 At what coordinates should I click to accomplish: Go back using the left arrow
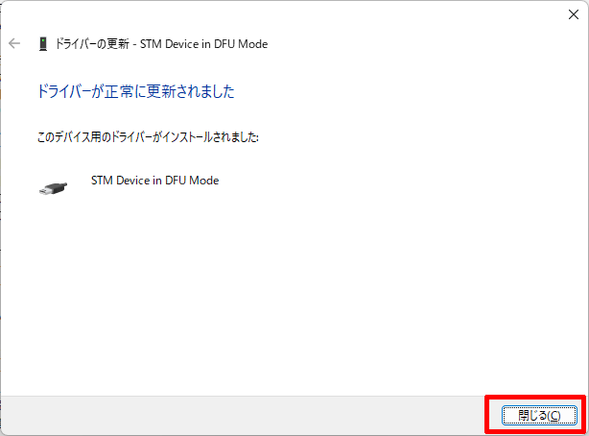coord(14,43)
